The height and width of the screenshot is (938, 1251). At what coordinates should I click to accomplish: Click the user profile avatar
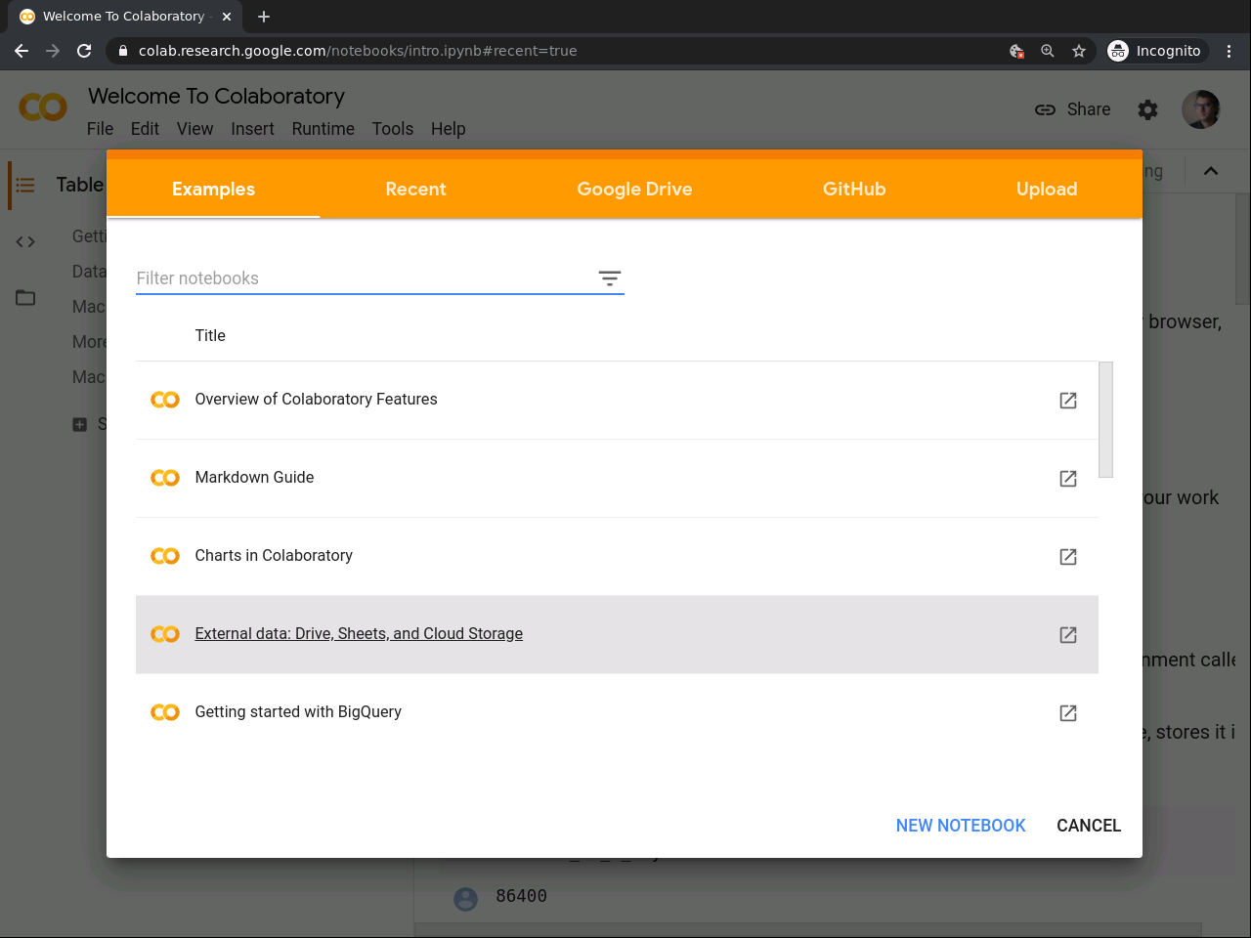[x=1200, y=109]
